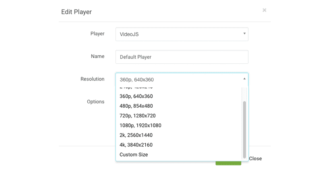
Task: Click the Name field label
Action: pyautogui.click(x=98, y=56)
